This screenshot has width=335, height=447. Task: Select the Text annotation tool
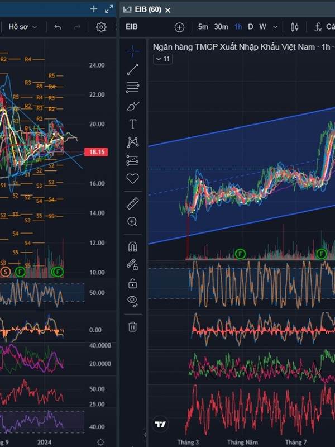tap(133, 124)
